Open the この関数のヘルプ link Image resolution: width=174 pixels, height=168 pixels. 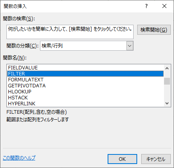click(19, 158)
